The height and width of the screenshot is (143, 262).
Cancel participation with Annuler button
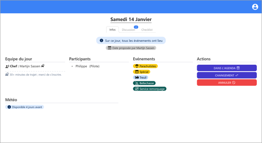pyautogui.click(x=227, y=83)
